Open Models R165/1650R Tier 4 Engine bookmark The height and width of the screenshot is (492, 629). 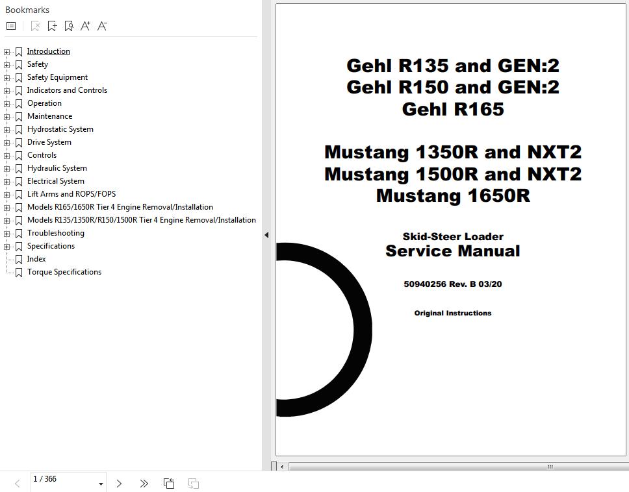(x=120, y=207)
